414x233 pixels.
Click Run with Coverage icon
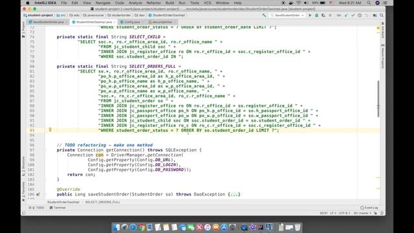tap(323, 16)
